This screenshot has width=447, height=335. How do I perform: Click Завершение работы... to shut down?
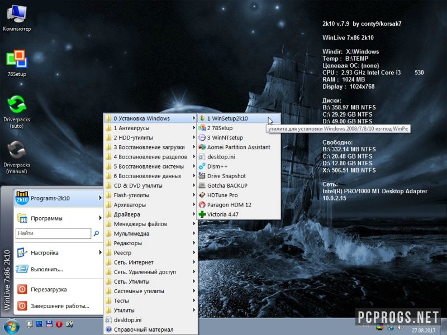point(58,306)
